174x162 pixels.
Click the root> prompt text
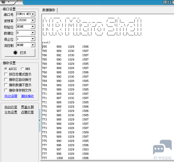pos(46,42)
